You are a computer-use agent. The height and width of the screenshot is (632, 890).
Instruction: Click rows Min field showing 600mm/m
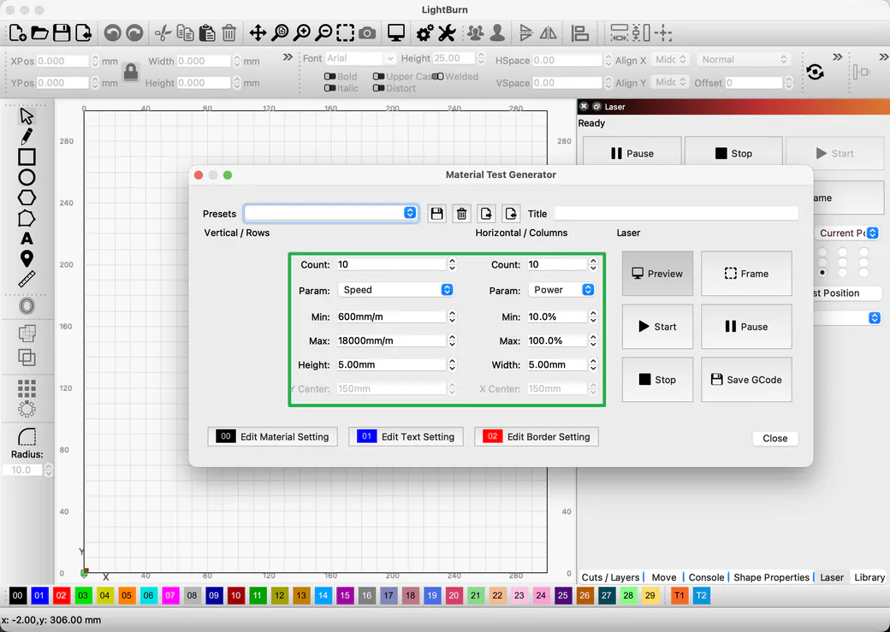[392, 316]
